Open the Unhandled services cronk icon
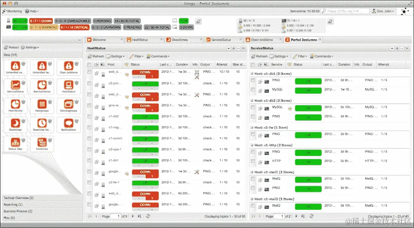414x228 pixels. tap(15, 65)
